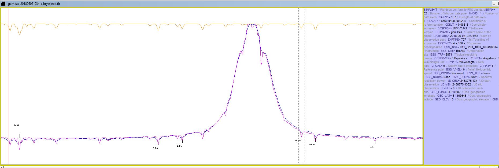Click the -0.04 line marker label

point(312,144)
